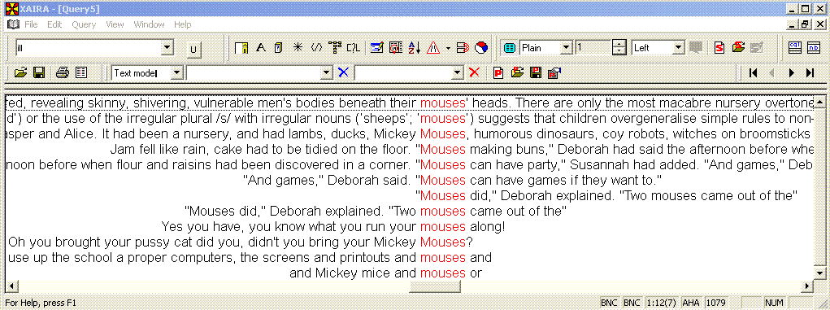This screenshot has width=830, height=310.
Task: Open the pie chart analysis icon
Action: pos(480,48)
